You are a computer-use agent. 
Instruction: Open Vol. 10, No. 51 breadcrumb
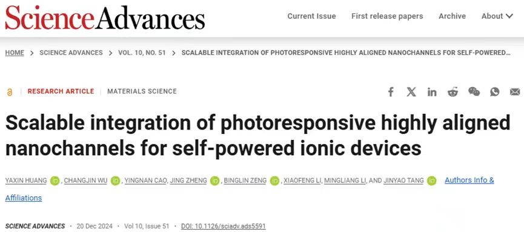[142, 53]
